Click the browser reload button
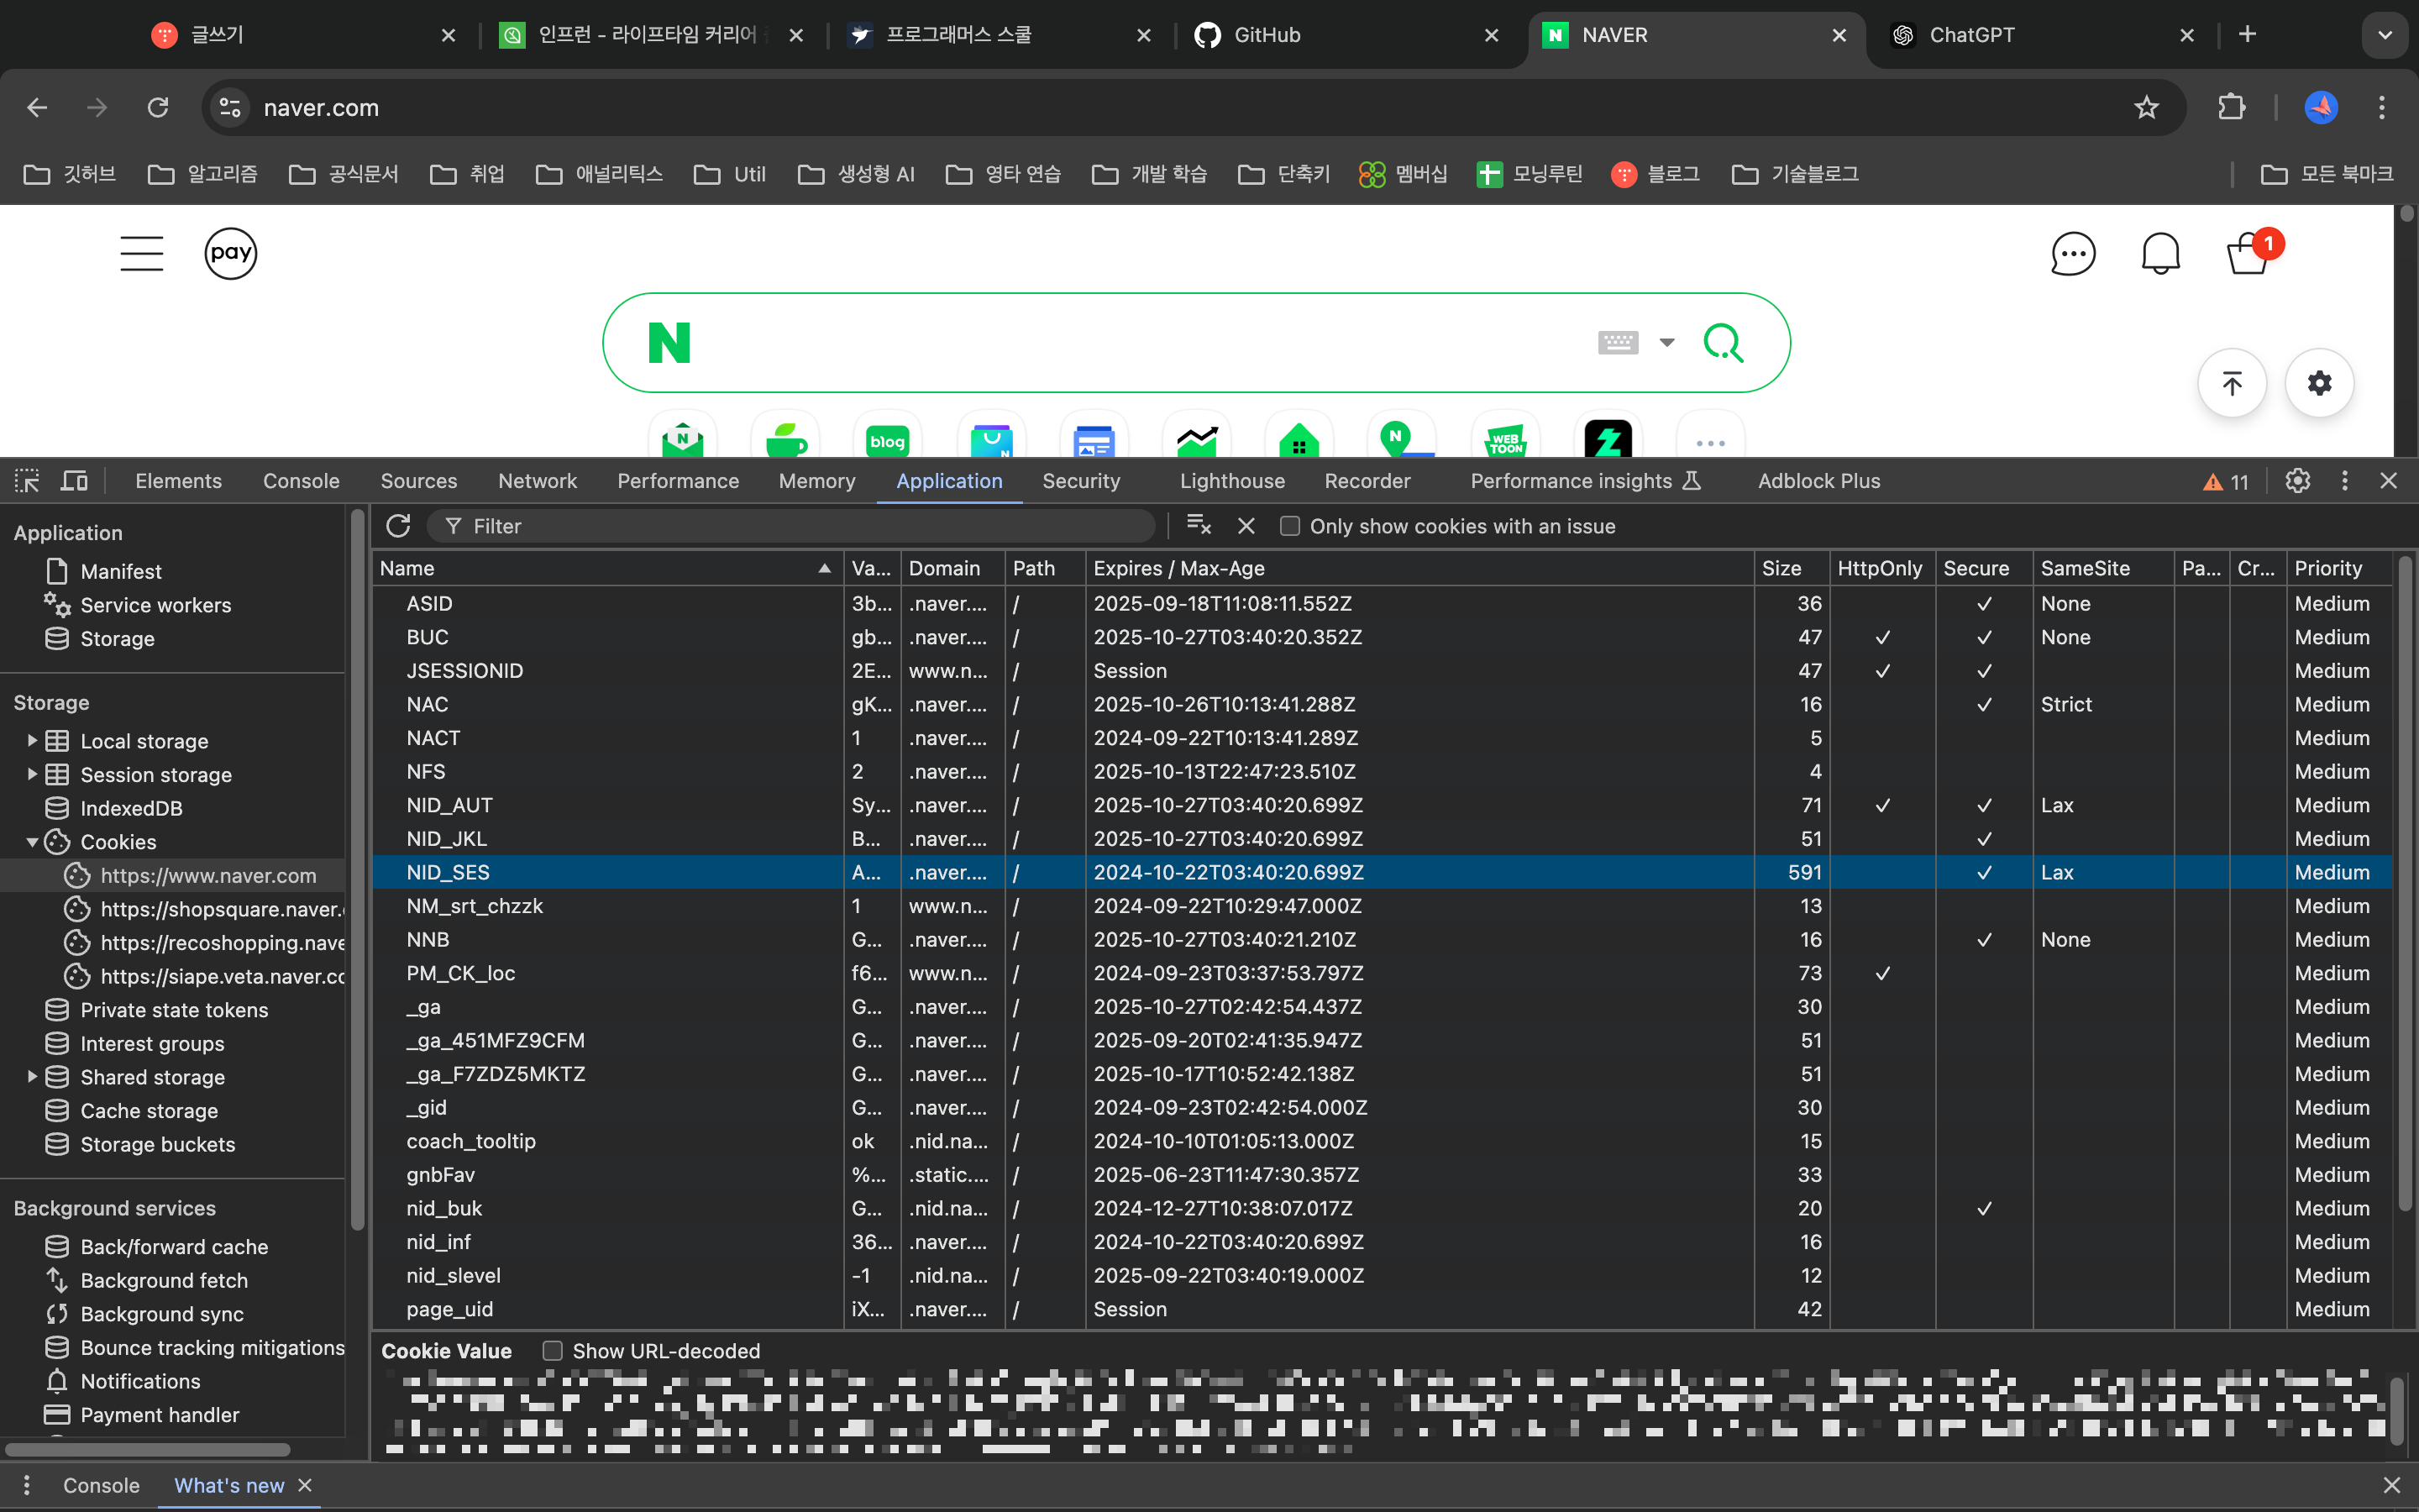Screen dimensions: 2419x1512 pos(158,107)
